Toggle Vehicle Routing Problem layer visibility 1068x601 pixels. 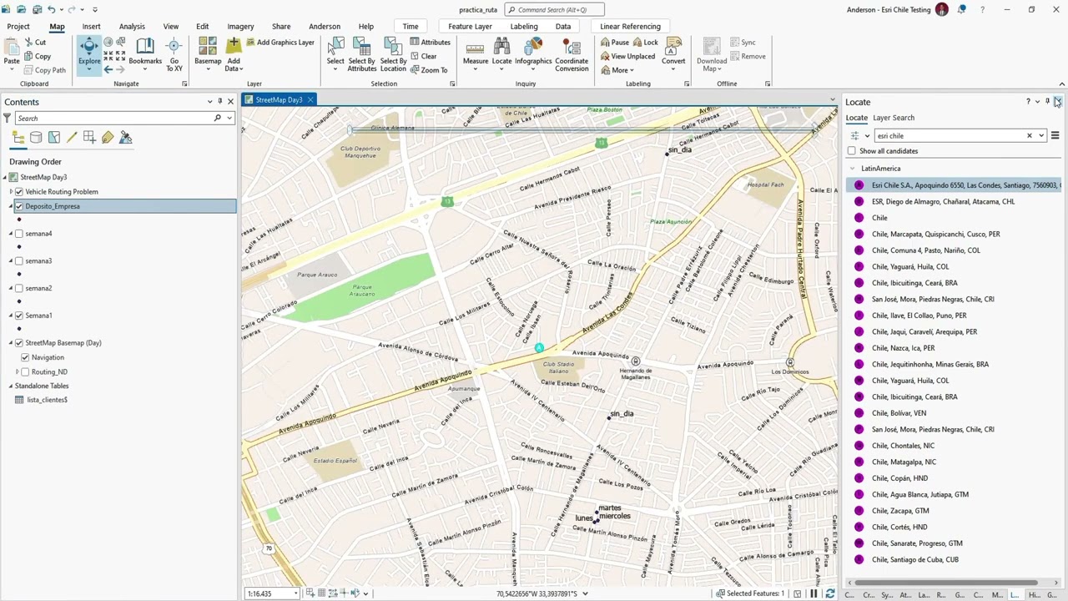pyautogui.click(x=19, y=192)
